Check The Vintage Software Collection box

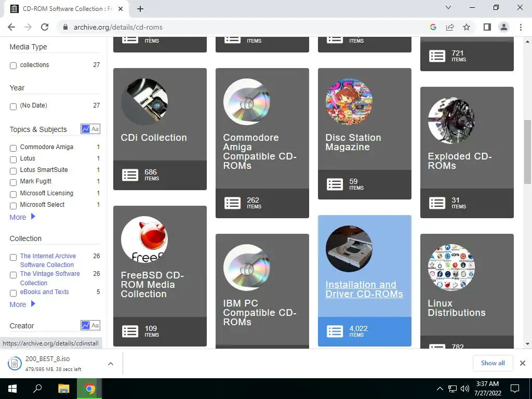13,275
